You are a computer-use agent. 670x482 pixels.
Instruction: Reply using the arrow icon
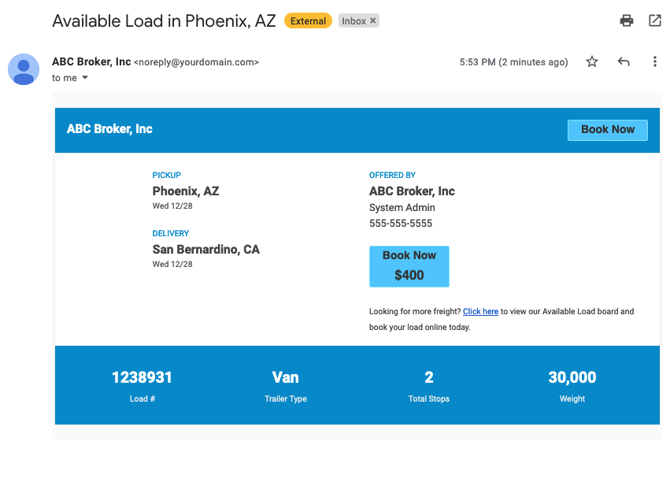click(624, 62)
